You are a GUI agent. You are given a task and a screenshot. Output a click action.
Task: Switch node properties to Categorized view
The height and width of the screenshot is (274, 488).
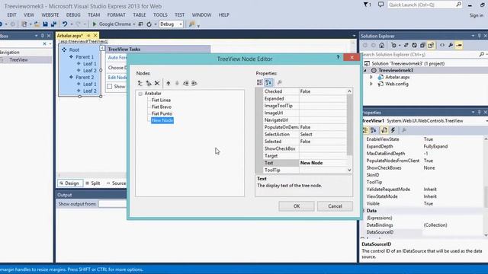[259, 82]
